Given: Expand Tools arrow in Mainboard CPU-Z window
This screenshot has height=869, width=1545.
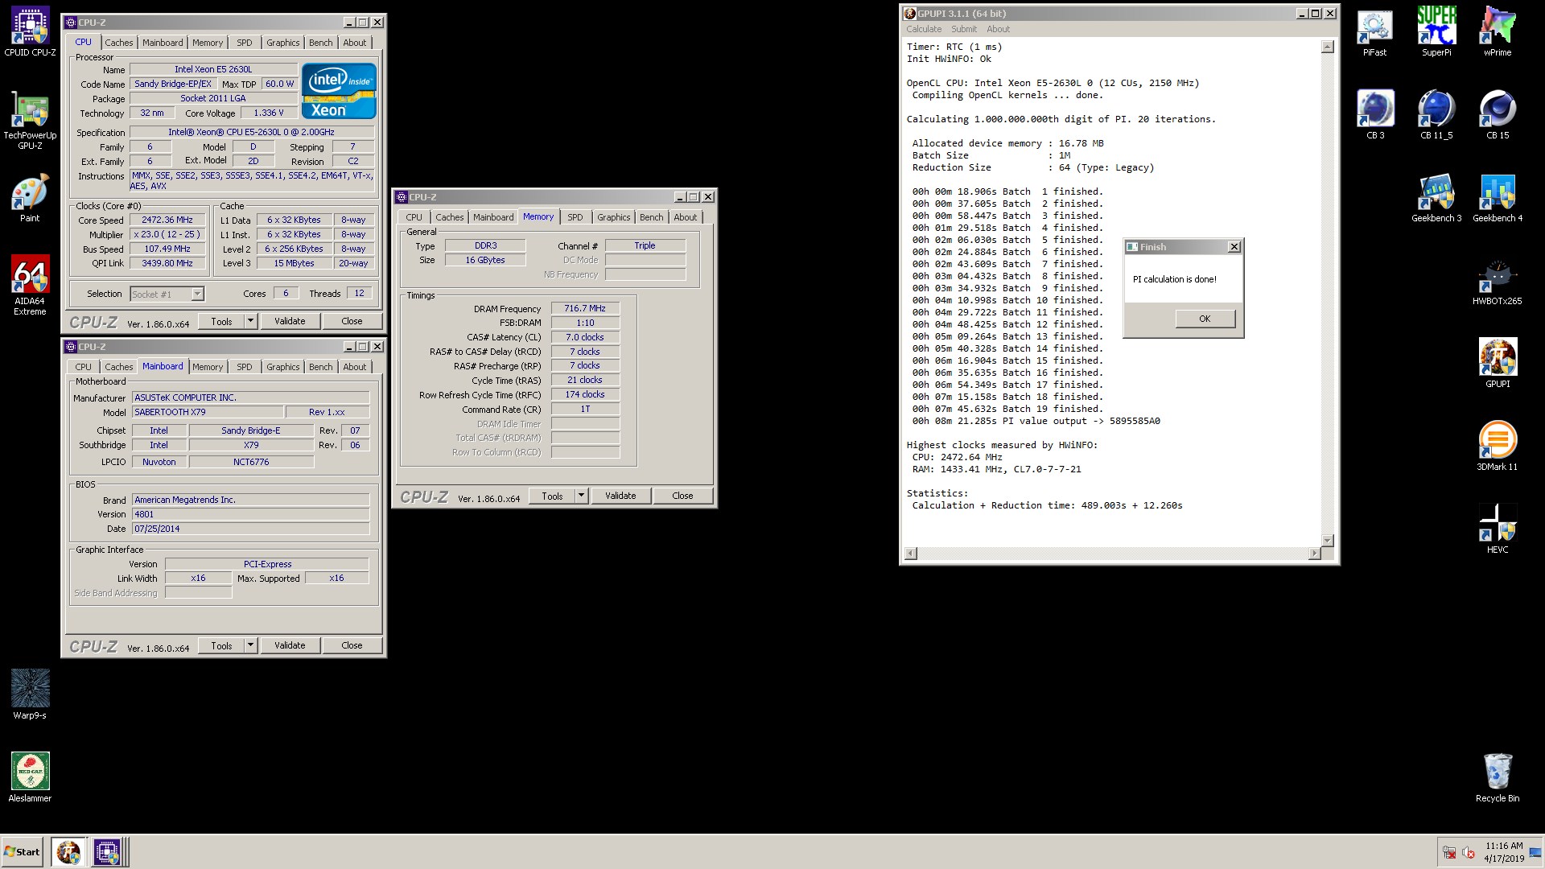Looking at the screenshot, I should 250,645.
